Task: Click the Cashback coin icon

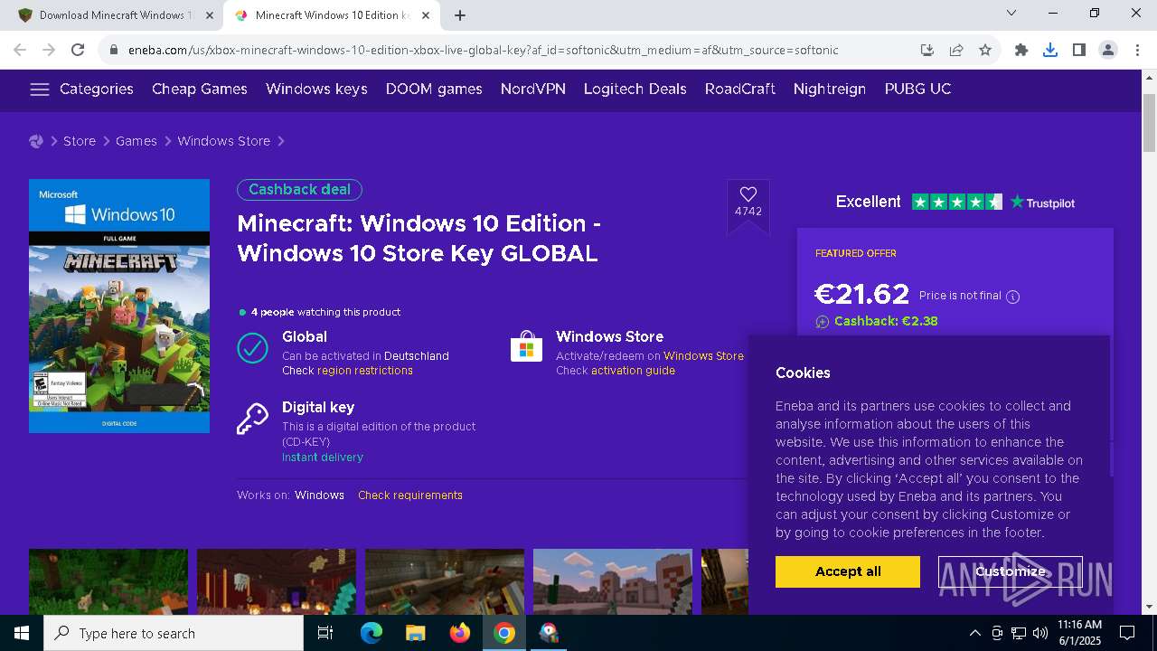Action: (822, 322)
